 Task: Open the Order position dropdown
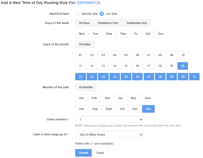[109, 120]
